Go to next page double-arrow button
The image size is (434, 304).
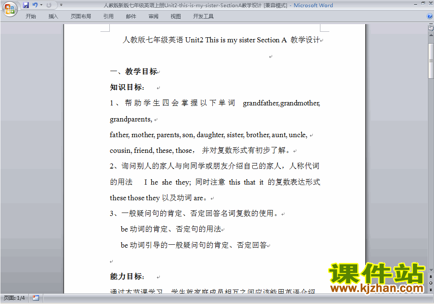431,290
